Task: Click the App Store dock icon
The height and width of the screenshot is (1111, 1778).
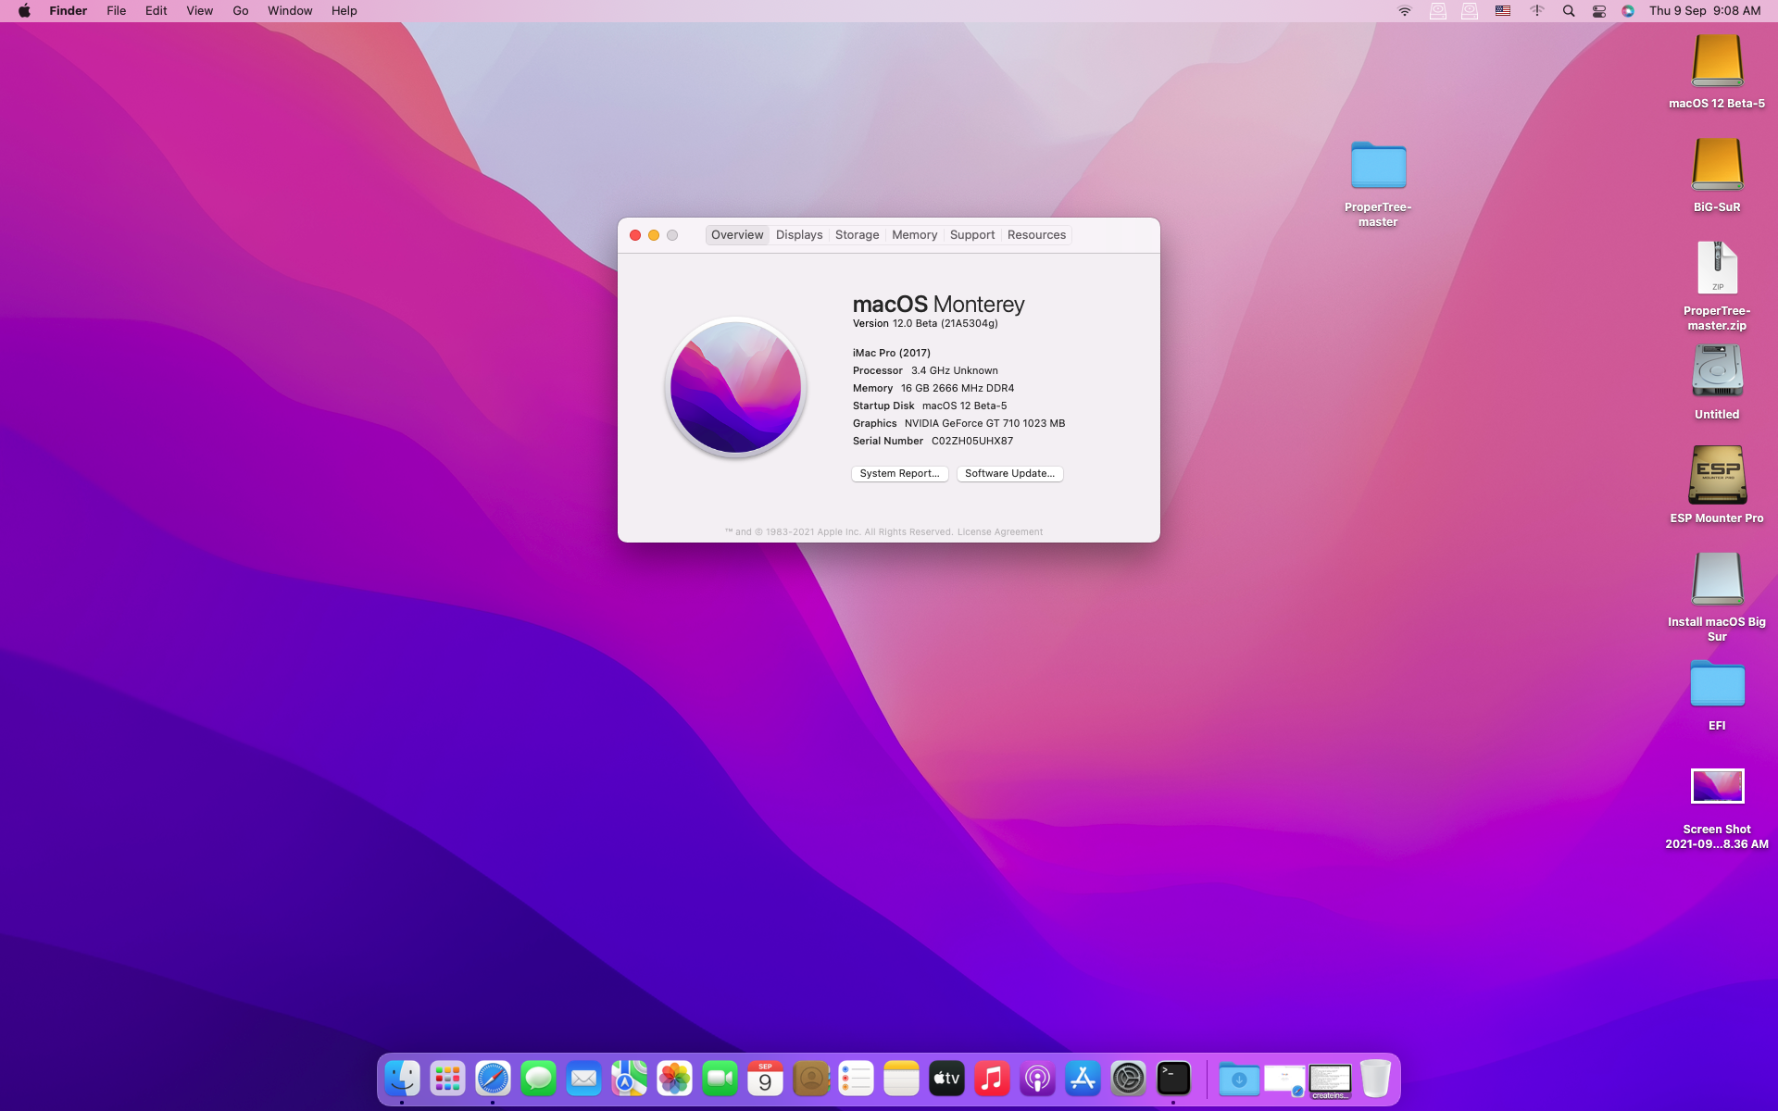Action: click(x=1083, y=1079)
